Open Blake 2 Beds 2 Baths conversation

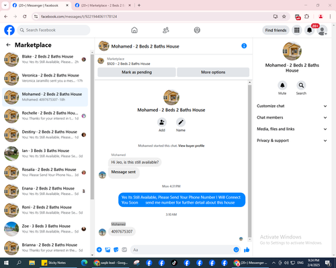(x=45, y=59)
